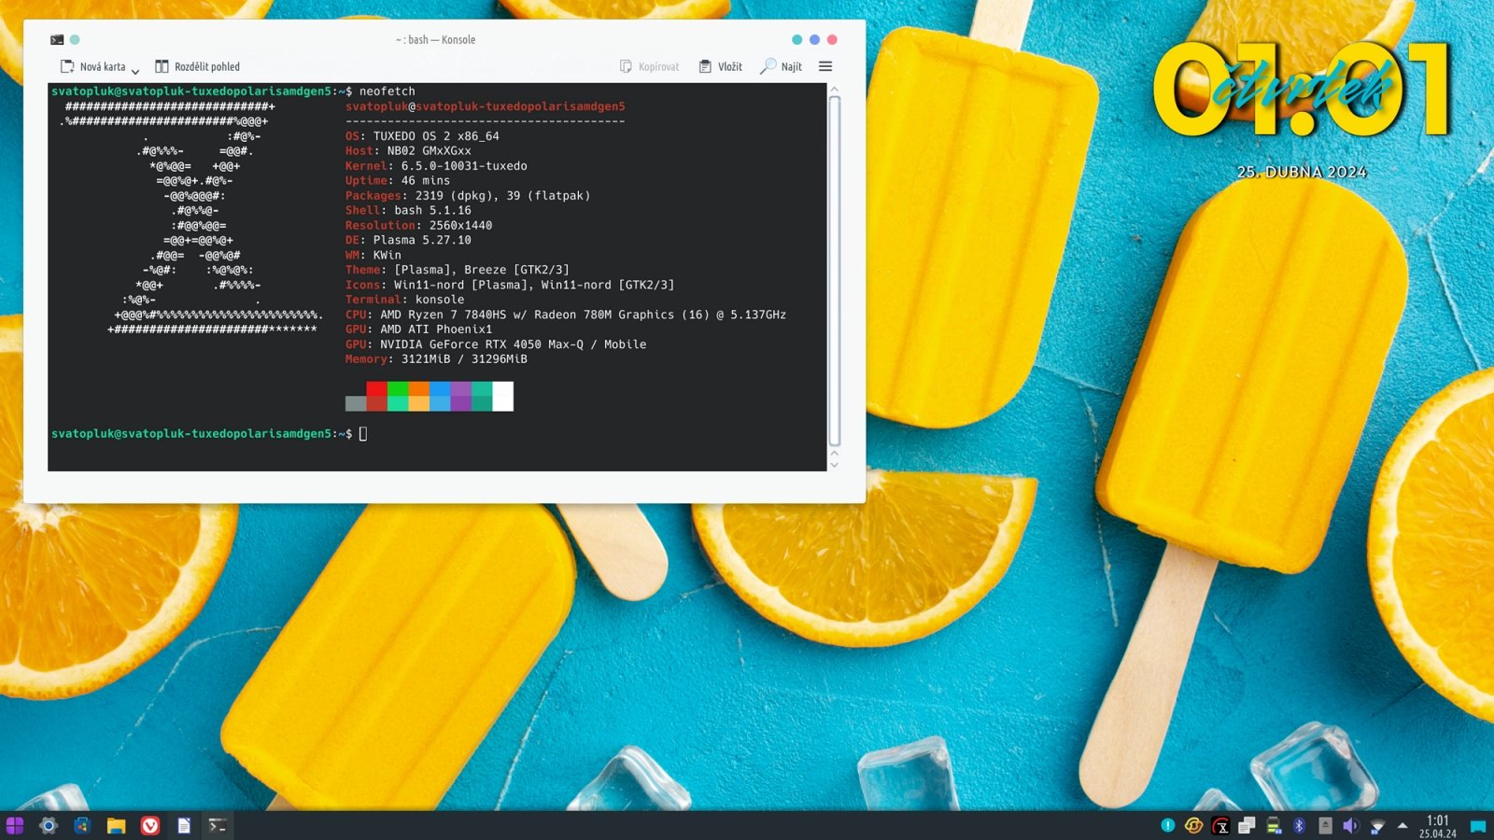Click Rozdělit pohled to split the view
This screenshot has height=840, width=1494.
coord(197,67)
